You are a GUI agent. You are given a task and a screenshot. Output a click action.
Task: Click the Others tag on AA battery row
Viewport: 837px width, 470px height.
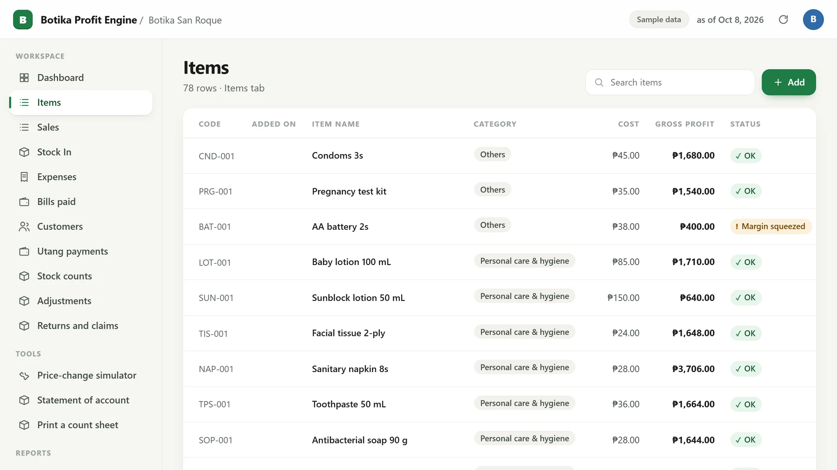[493, 225]
